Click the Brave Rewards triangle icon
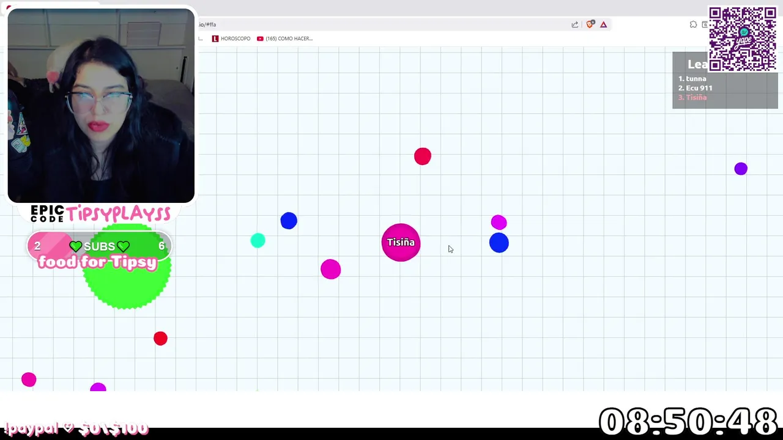The width and height of the screenshot is (783, 440). coord(603,24)
